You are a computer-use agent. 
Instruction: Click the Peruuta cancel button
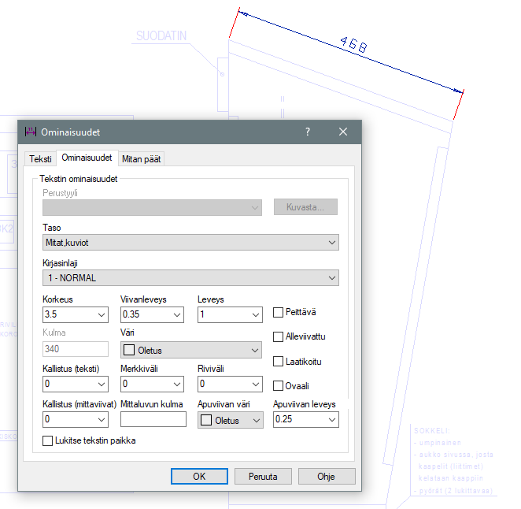pyautogui.click(x=263, y=477)
